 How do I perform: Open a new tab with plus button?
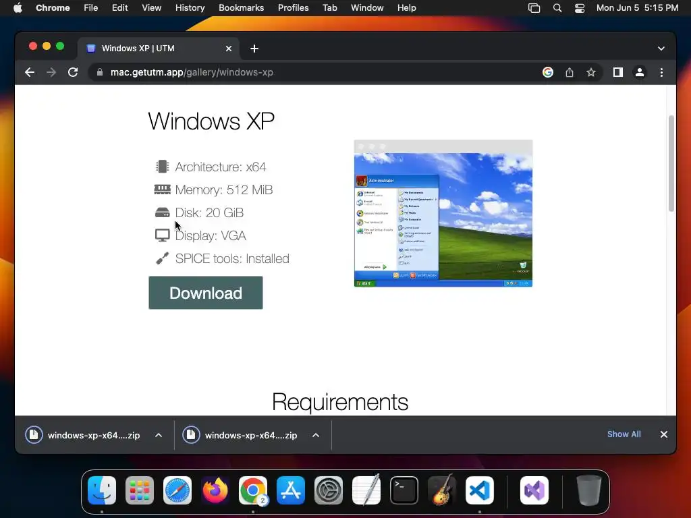coord(254,49)
